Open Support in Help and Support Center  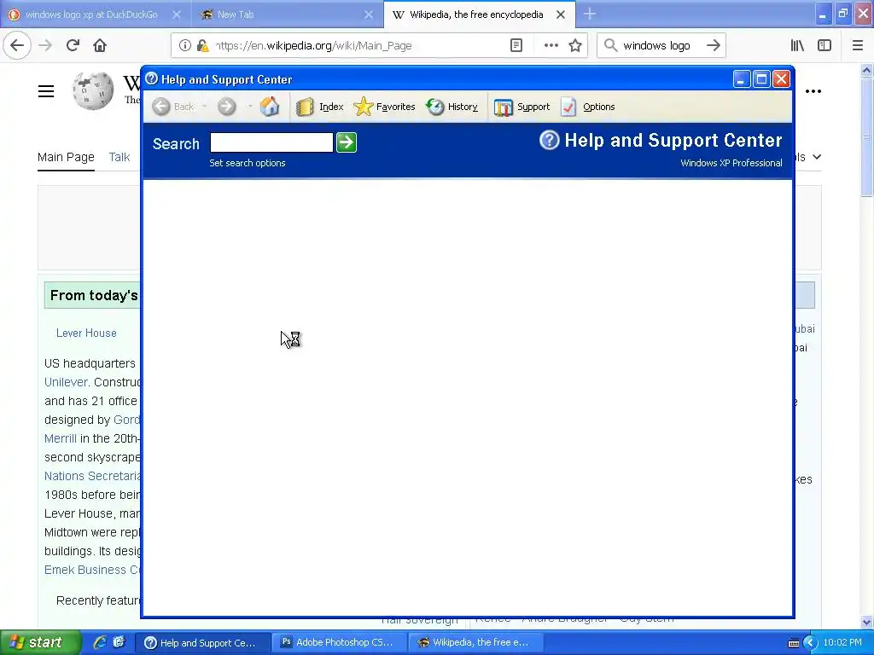click(521, 107)
